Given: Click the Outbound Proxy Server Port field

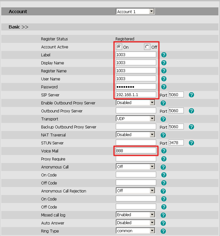Looking at the screenshot, I should click(x=176, y=110).
